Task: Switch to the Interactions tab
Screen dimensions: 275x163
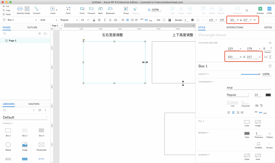Action: tap(235, 27)
